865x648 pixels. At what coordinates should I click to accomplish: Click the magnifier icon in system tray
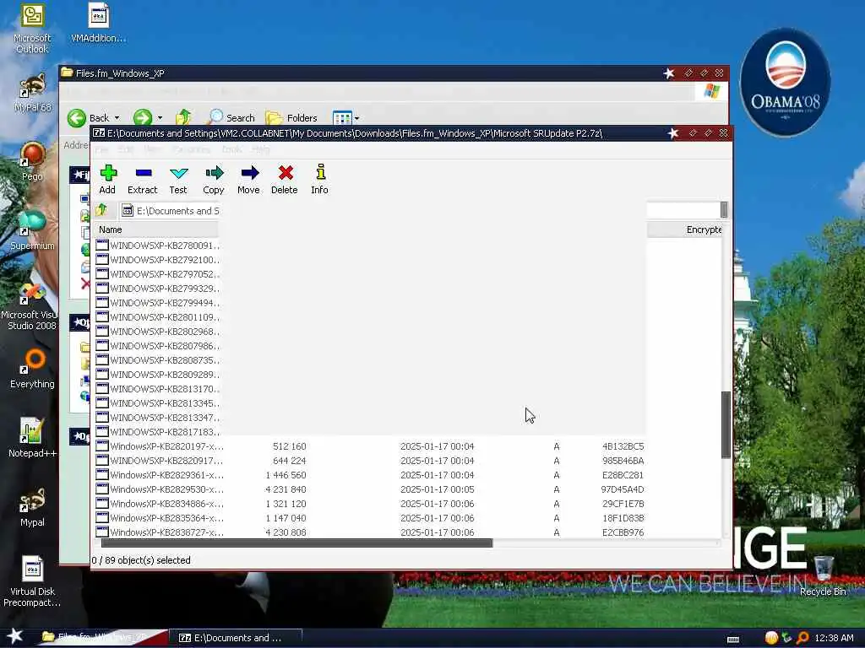point(802,638)
